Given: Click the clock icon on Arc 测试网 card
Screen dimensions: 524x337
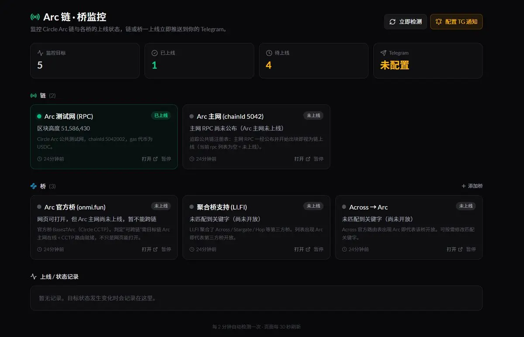Looking at the screenshot, I should pyautogui.click(x=39, y=159).
